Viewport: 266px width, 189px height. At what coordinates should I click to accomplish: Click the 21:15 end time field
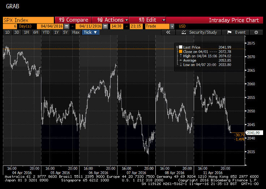136,26
